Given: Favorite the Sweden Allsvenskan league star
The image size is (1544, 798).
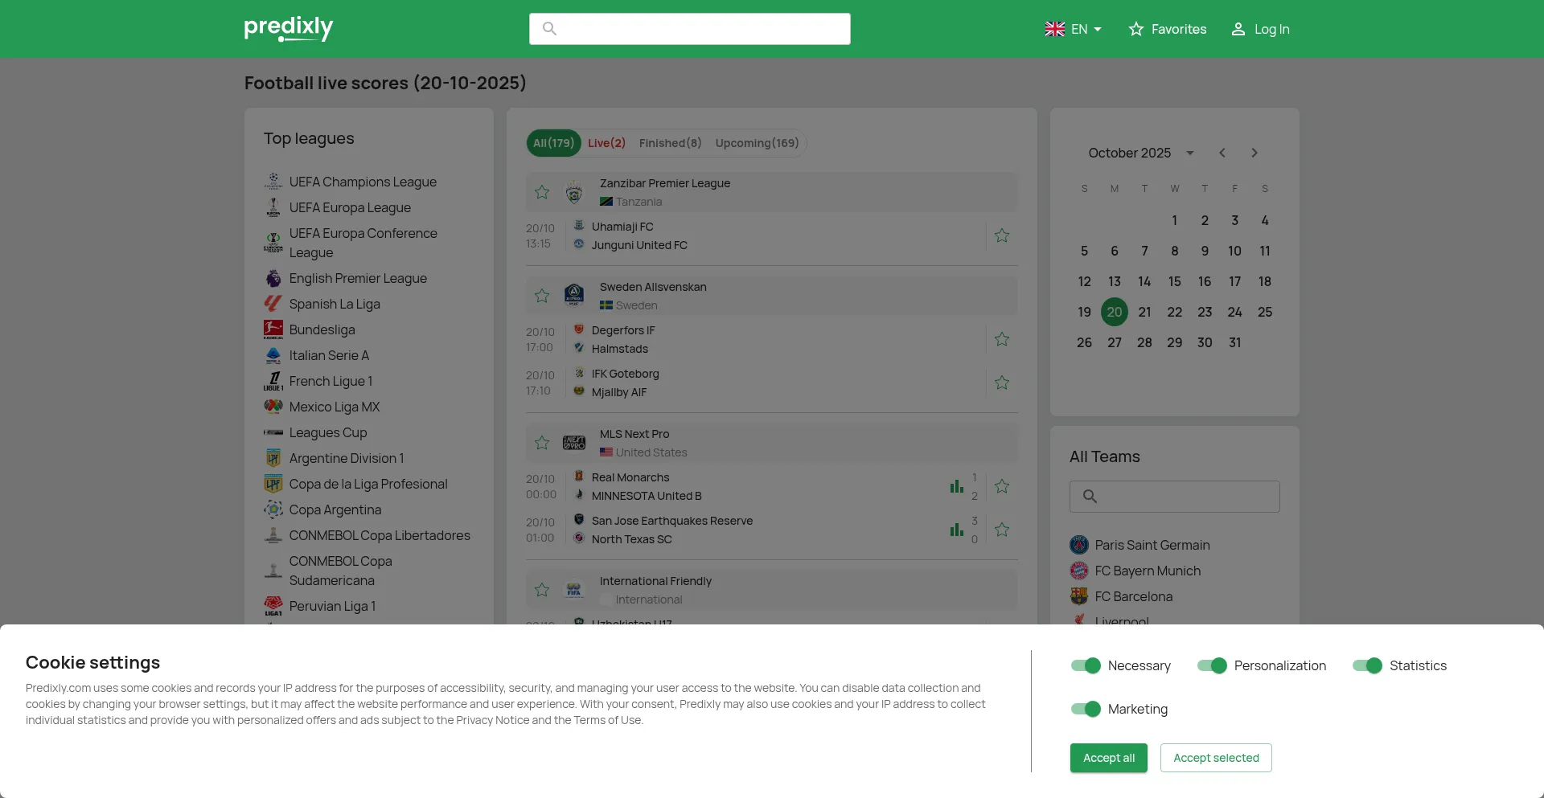Looking at the screenshot, I should 542,296.
